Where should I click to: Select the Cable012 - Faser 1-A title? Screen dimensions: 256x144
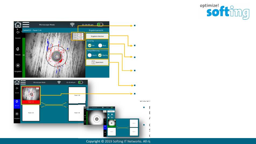click(32, 30)
